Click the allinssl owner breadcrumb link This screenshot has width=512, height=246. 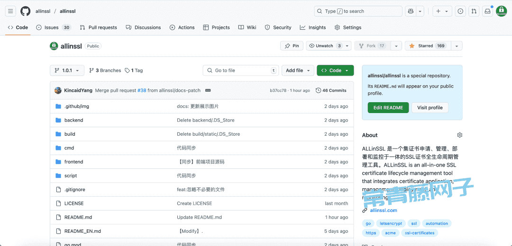43,11
